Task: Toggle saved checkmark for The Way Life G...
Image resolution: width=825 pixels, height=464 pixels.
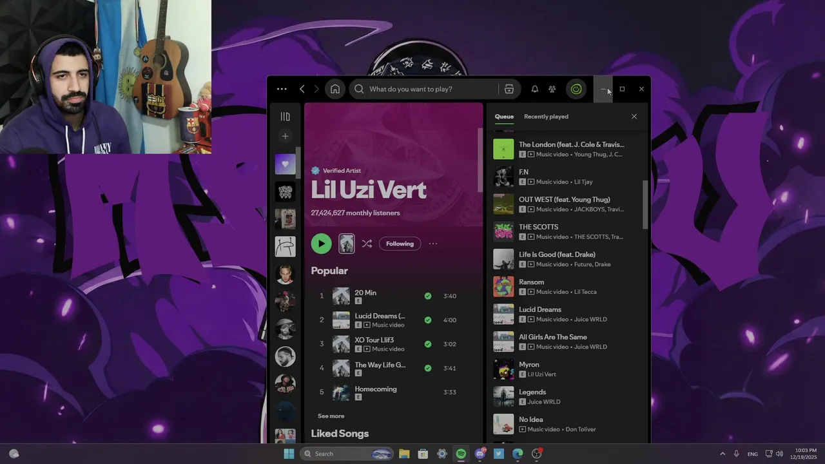Action: tap(428, 368)
